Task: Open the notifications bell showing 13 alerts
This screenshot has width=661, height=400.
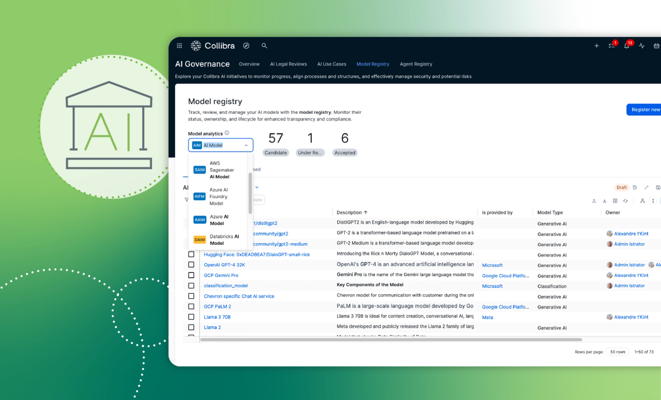Action: point(626,46)
